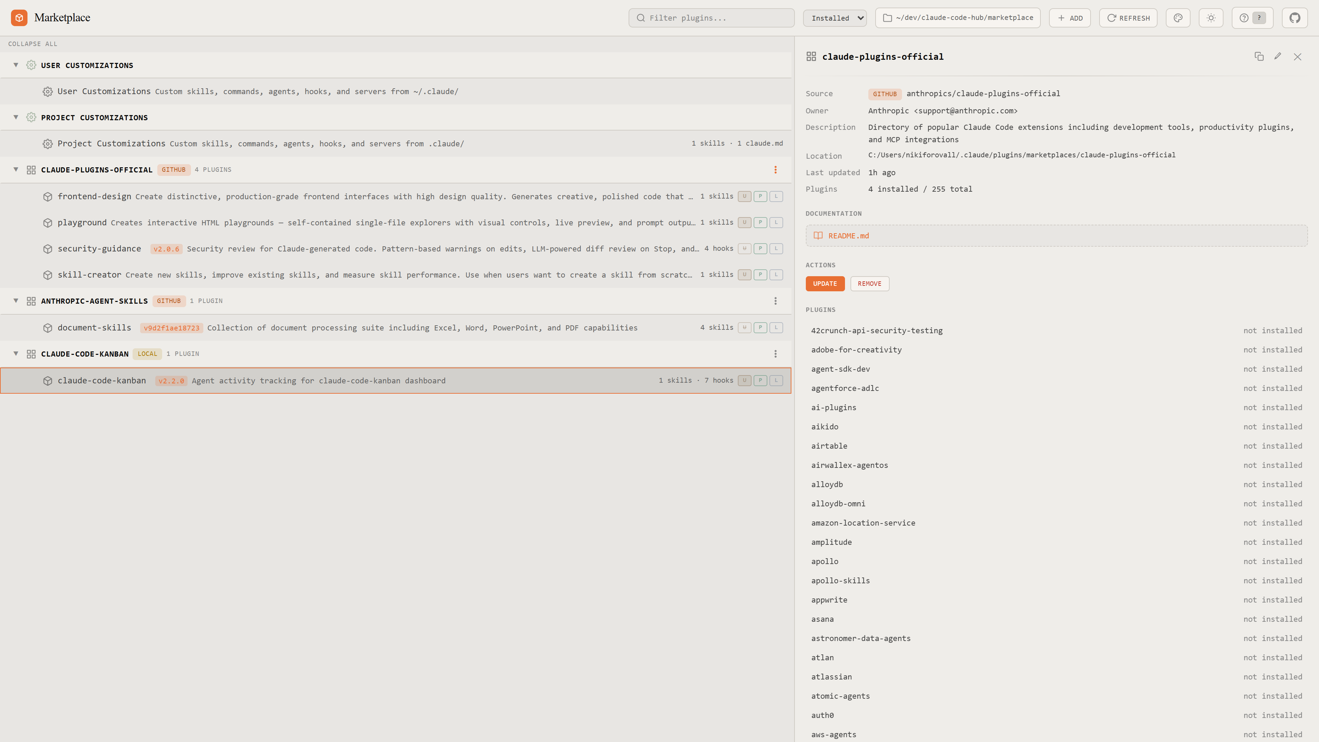Toggle U scope for frontend-design
This screenshot has width=1319, height=742.
pos(744,196)
